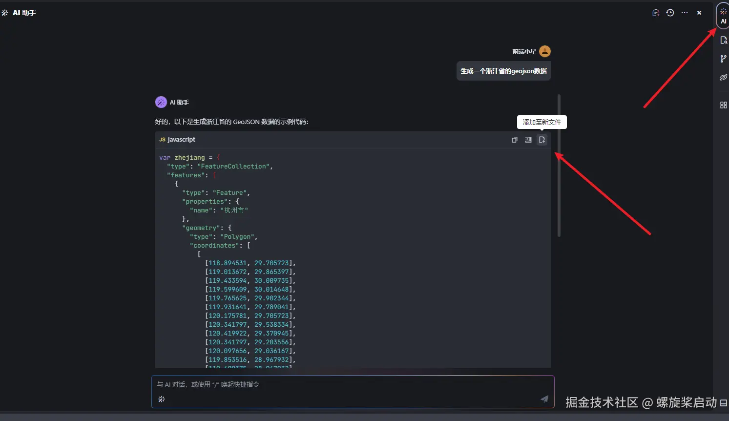Click the "coordinates": [ line
Image resolution: width=729 pixels, height=421 pixels.
[x=220, y=246]
